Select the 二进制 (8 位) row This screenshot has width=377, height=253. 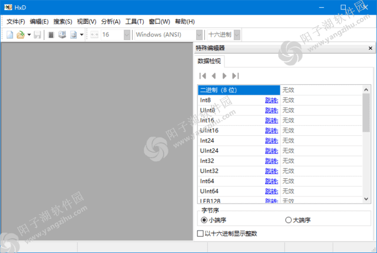(239, 90)
